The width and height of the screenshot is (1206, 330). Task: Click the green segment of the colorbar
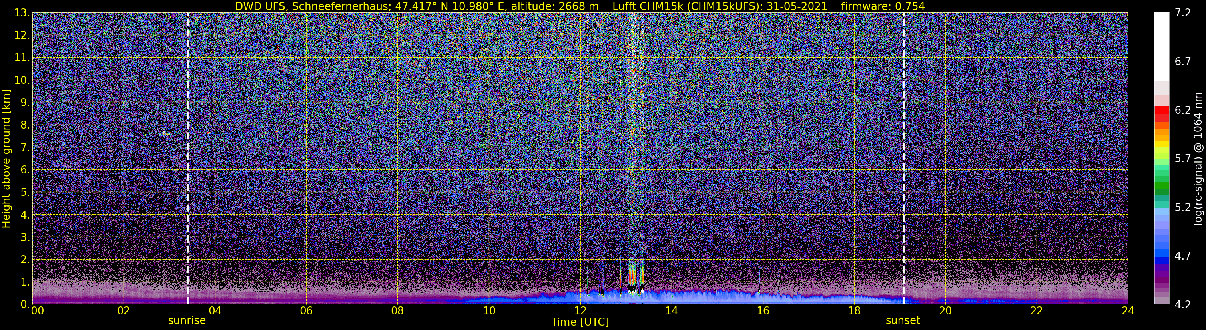click(1162, 185)
